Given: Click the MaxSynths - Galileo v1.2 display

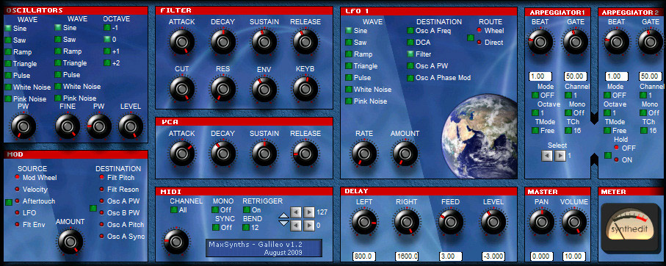Looking at the screenshot, I should click(x=264, y=248).
